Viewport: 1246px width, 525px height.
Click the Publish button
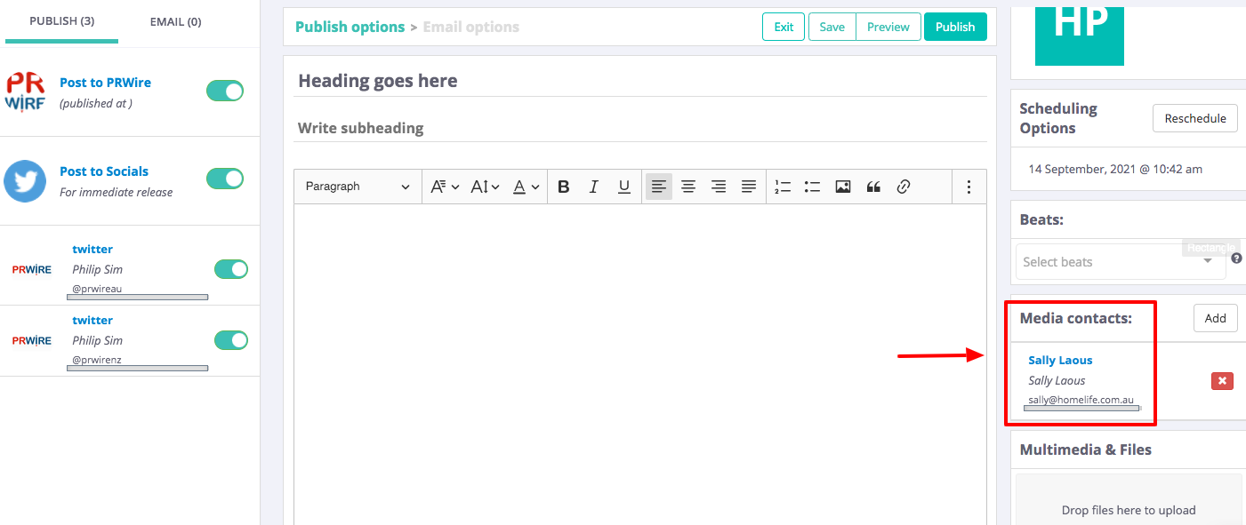pos(955,27)
